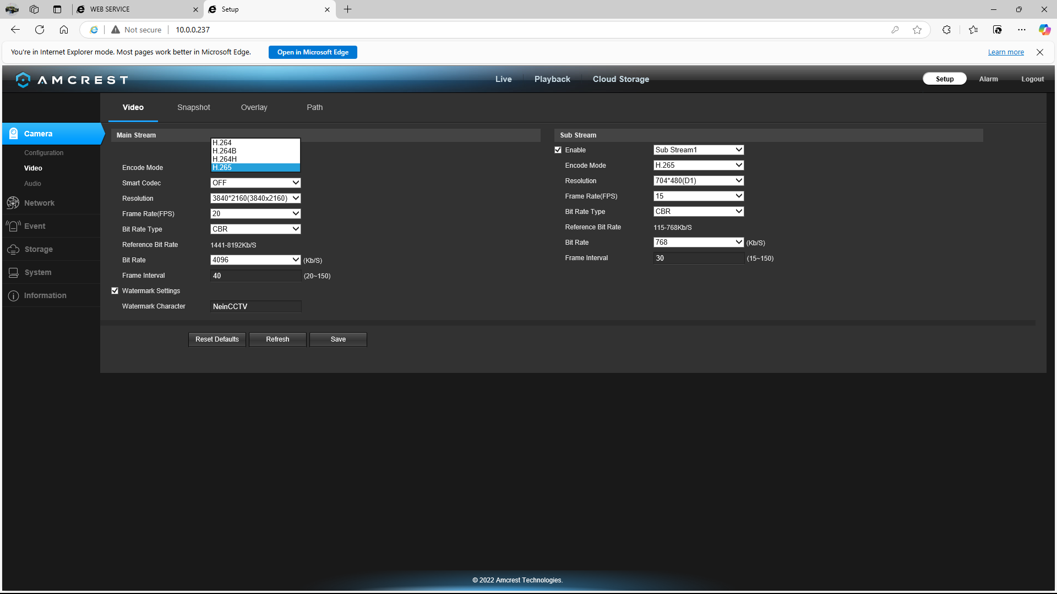Open the saved passwords key icon
Image resolution: width=1057 pixels, height=594 pixels.
[x=895, y=30]
